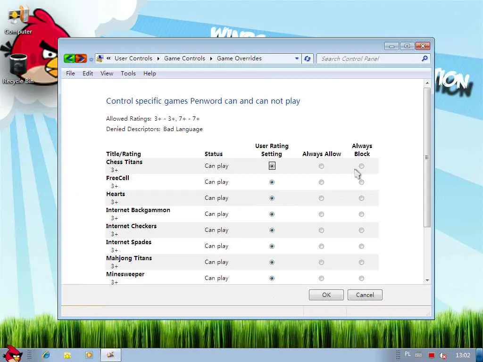Viewport: 483px width, 362px height.
Task: Click the Control Panel icon in address bar
Action: click(100, 58)
